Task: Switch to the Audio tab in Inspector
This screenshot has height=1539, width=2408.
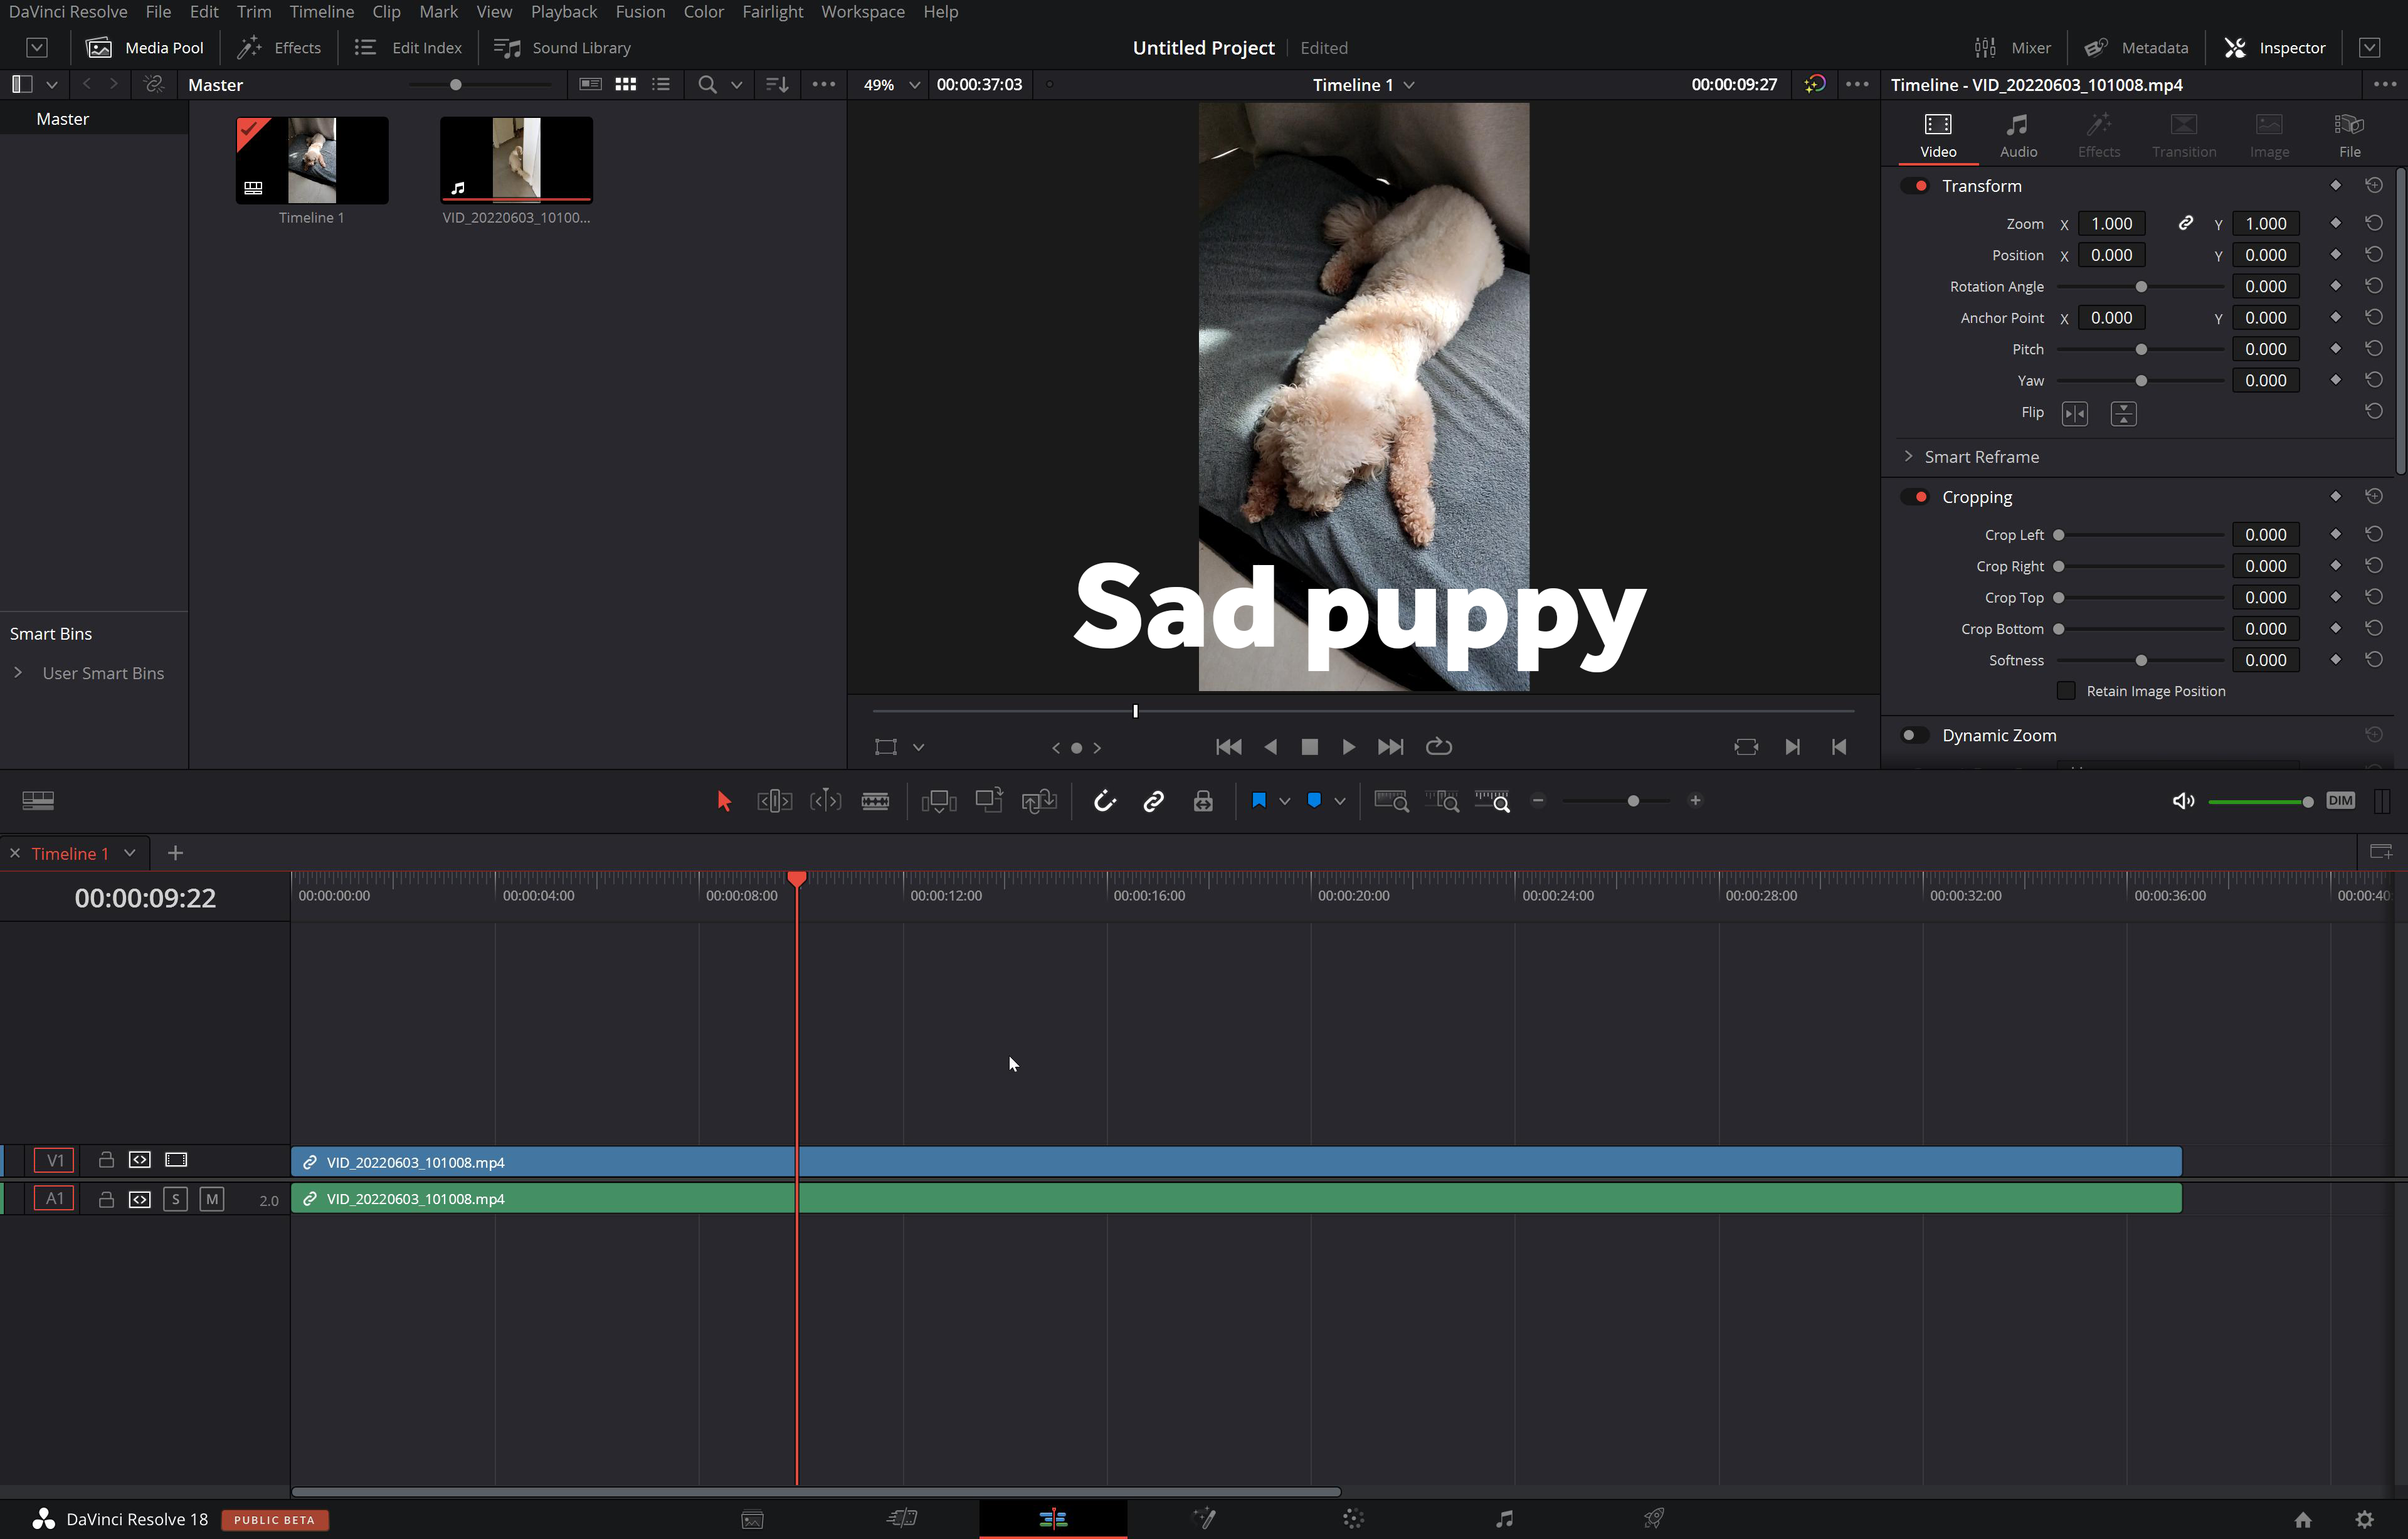Action: pyautogui.click(x=2018, y=135)
